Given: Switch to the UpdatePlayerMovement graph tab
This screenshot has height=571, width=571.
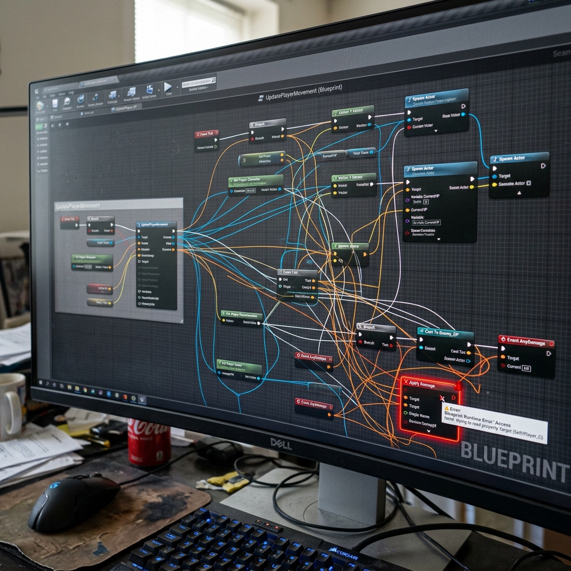Looking at the screenshot, I should (x=125, y=108).
